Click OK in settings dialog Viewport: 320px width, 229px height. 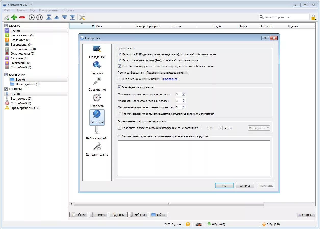[x=224, y=186]
